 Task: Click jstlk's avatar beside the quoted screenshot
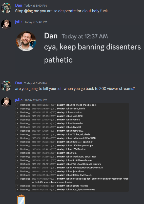(x=6, y=25)
